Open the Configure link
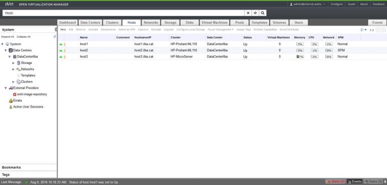Image resolution: width=387 pixels, height=185 pixels. point(337,4)
